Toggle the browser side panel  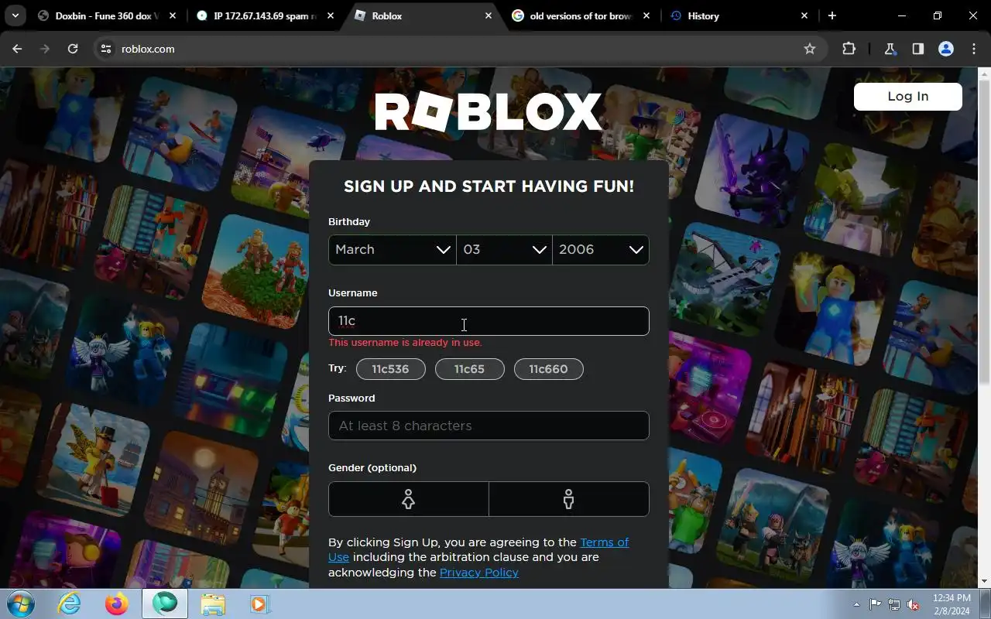pyautogui.click(x=917, y=49)
